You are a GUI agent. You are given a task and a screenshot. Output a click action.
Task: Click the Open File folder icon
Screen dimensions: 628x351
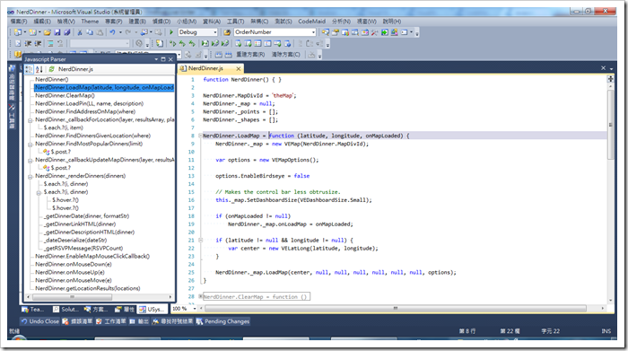click(48, 32)
